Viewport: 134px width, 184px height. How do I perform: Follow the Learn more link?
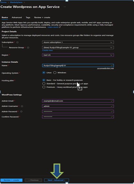click(x=54, y=27)
